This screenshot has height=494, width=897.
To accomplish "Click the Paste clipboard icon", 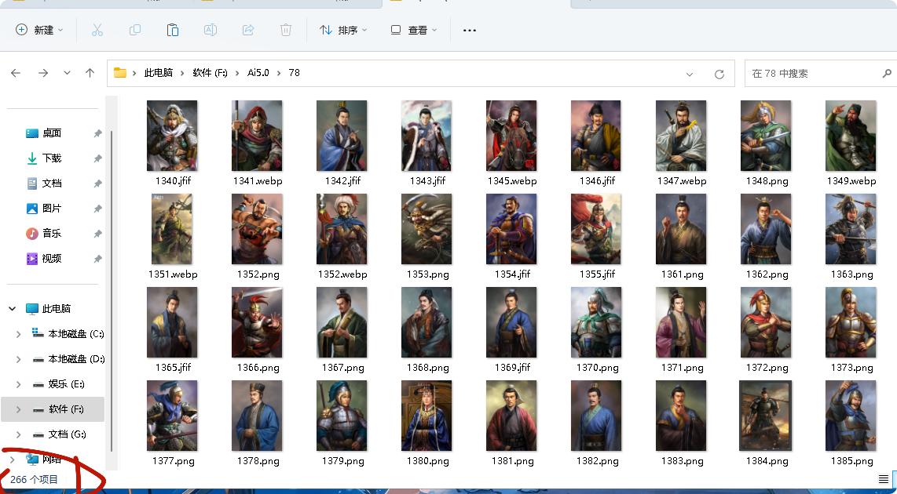I will (x=173, y=31).
